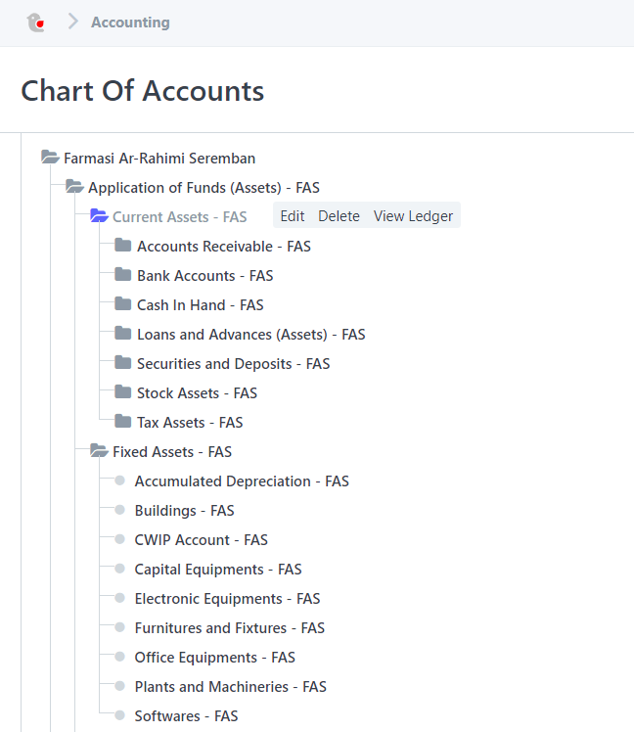Click the ERPNext home logo icon

[35, 22]
